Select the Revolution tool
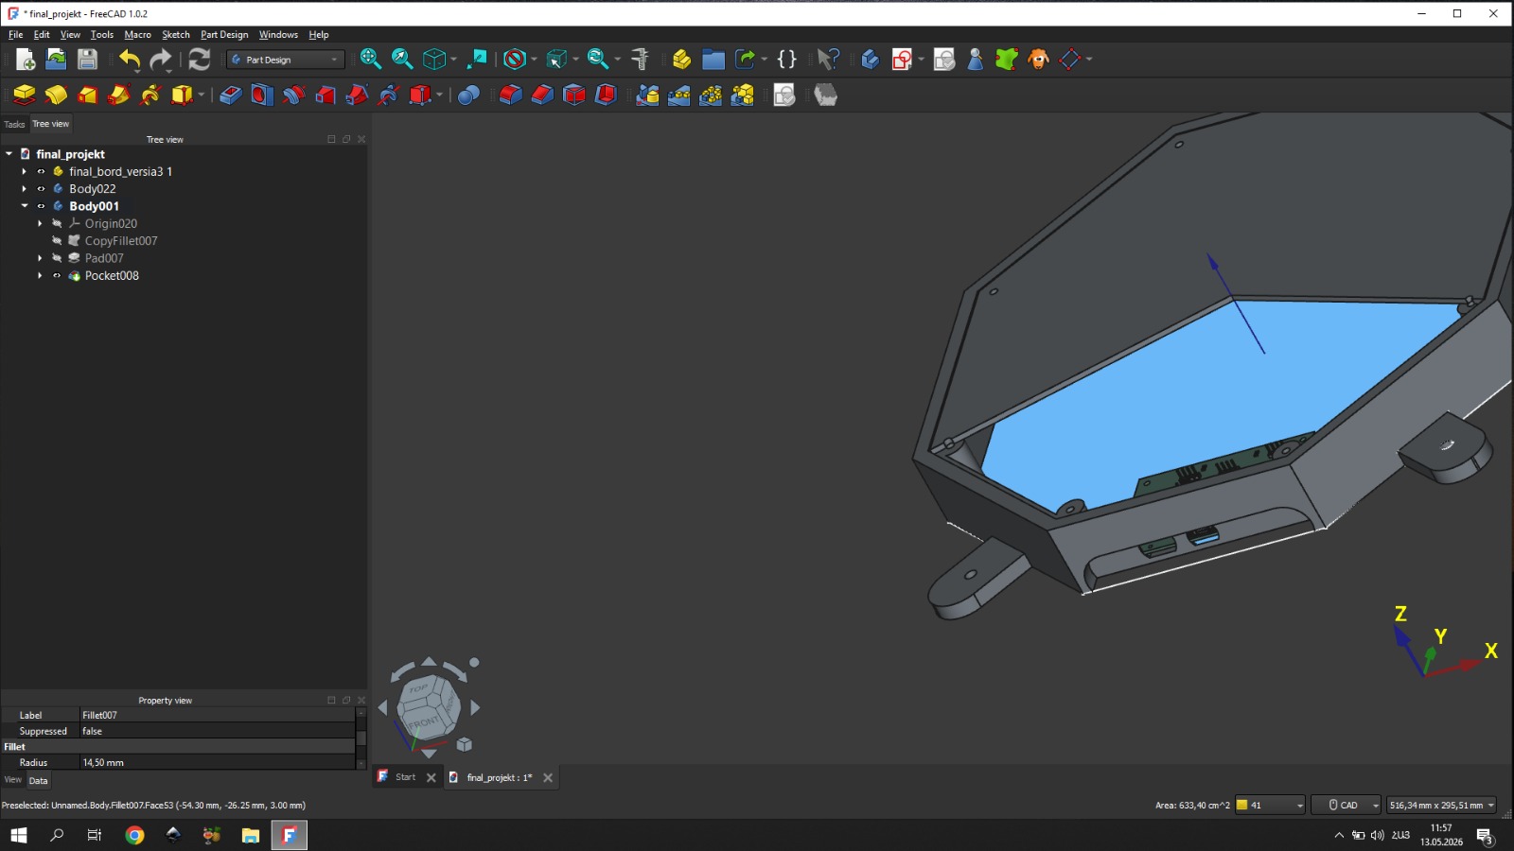Viewport: 1514px width, 851px height. pos(56,95)
